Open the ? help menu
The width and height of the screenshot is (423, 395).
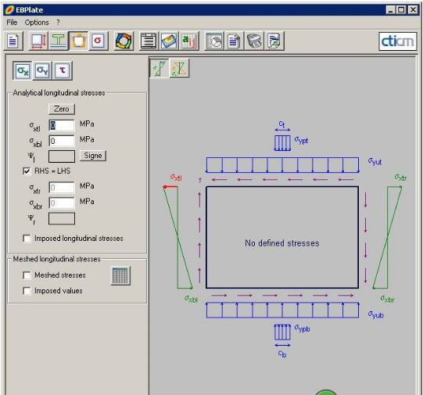58,23
